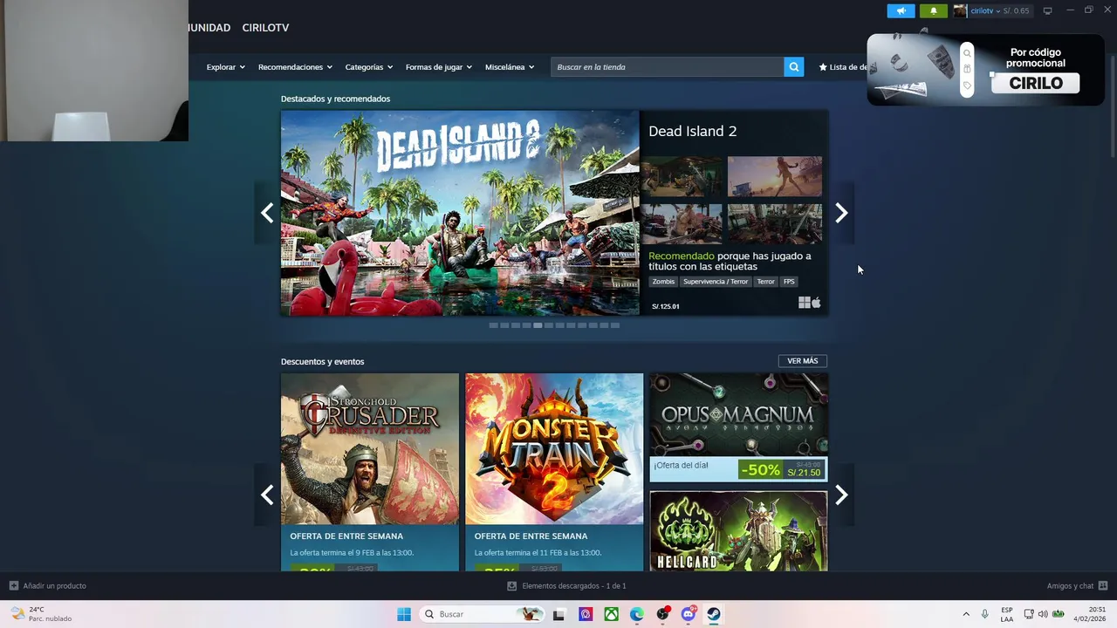Open the Hellcard offer tile
The height and width of the screenshot is (628, 1117).
(738, 531)
